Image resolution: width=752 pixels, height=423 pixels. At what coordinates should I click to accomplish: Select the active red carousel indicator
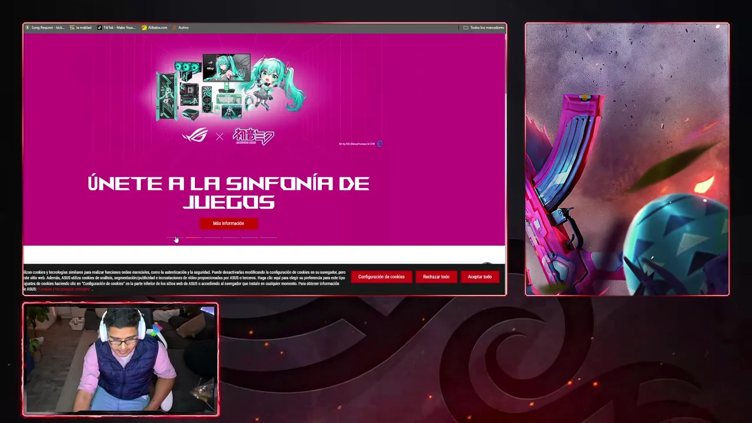tap(194, 238)
